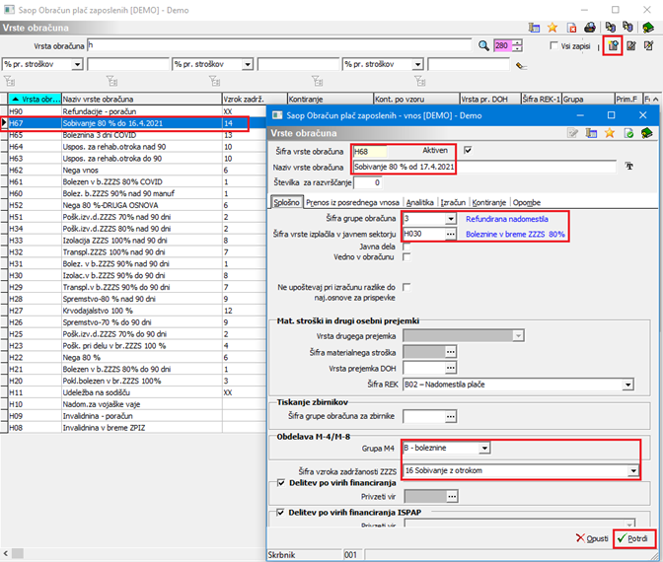
Task: Click the fifth column filter funnel icon
Action: [419, 81]
